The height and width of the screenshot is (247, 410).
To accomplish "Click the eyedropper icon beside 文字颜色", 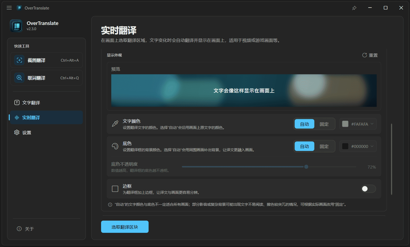I will pos(115,124).
